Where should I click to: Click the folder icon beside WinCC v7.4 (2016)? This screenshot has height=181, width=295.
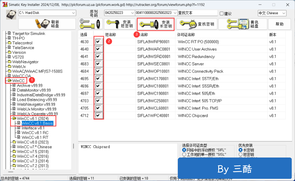tap(14, 156)
